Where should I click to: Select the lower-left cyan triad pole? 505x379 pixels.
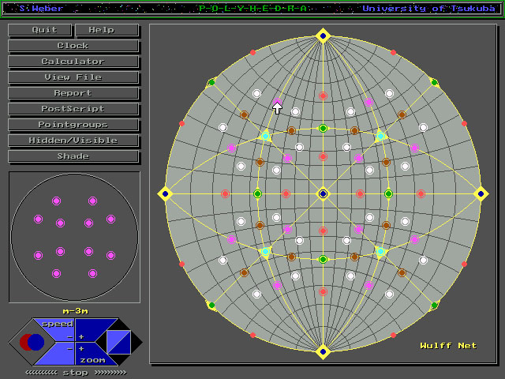pos(265,251)
